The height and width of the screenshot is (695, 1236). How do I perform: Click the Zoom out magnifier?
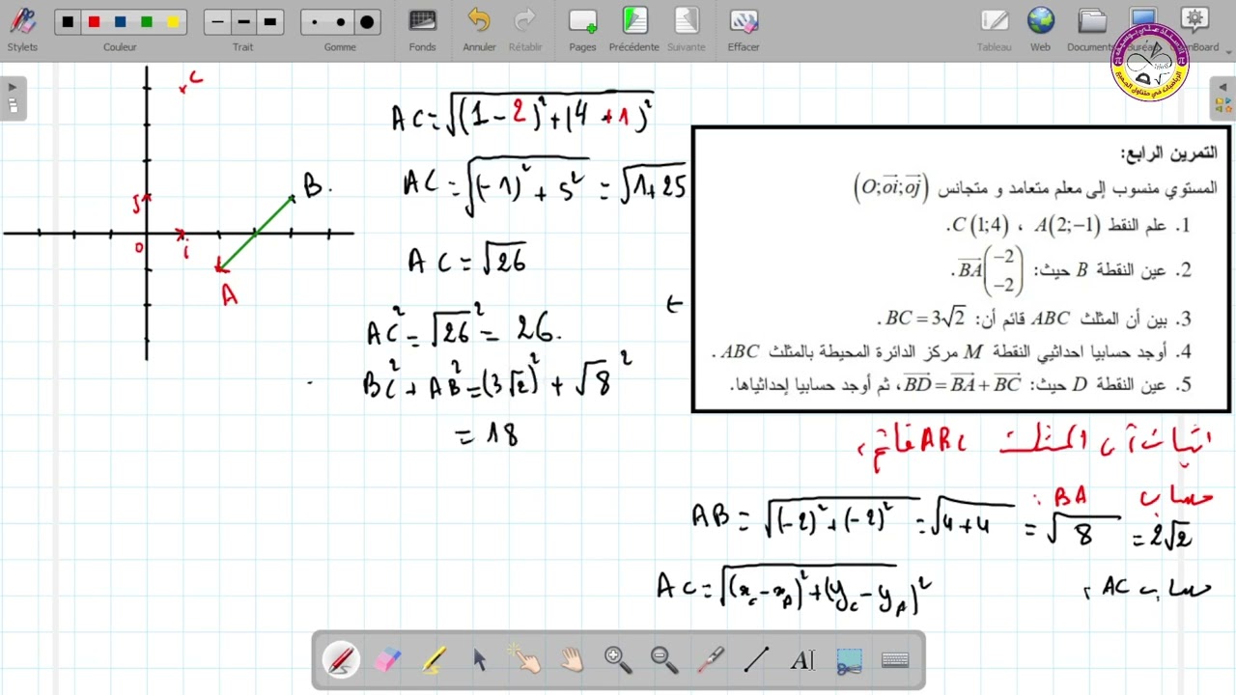click(664, 660)
